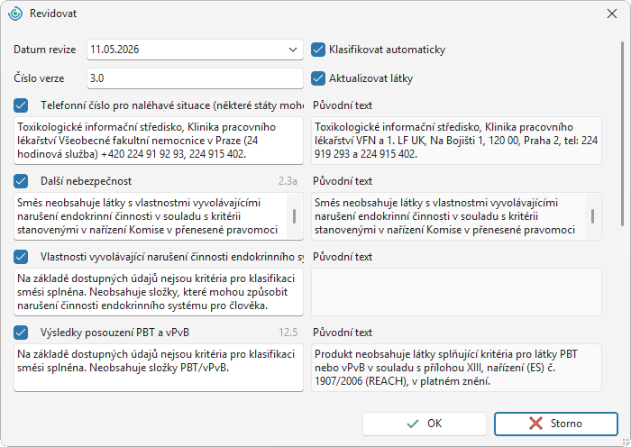Screen dimensions: 631x447
Task: Click the PBT/vPvB editable text area
Action: tap(159, 368)
